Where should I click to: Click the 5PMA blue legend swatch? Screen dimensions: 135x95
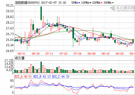click(79, 3)
